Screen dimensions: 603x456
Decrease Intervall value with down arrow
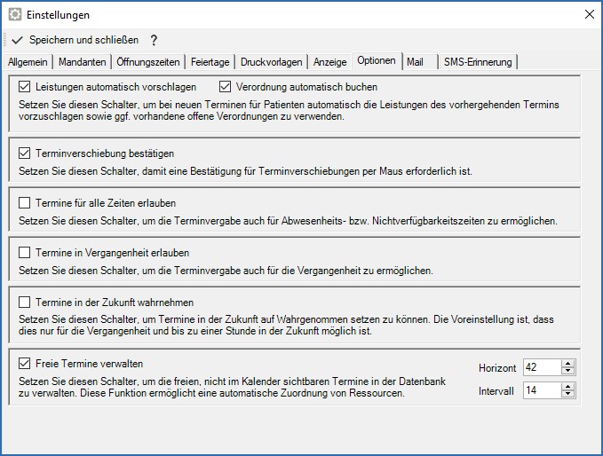(568, 394)
